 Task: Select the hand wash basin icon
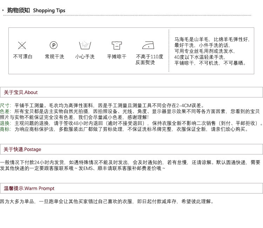pos(85,45)
